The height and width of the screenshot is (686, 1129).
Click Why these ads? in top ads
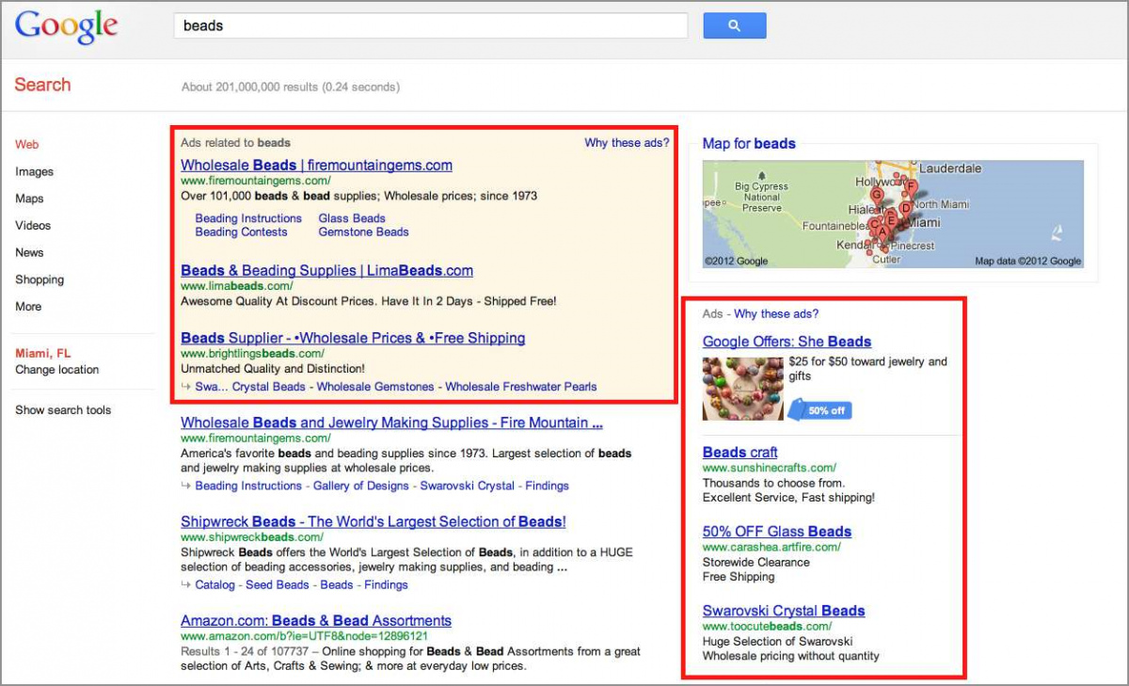pos(627,143)
